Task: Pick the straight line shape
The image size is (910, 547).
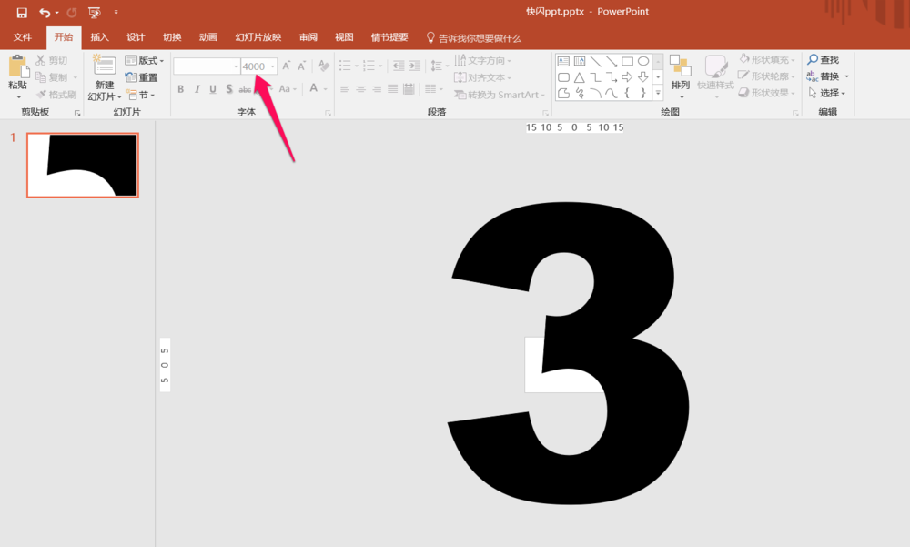Action: [595, 61]
